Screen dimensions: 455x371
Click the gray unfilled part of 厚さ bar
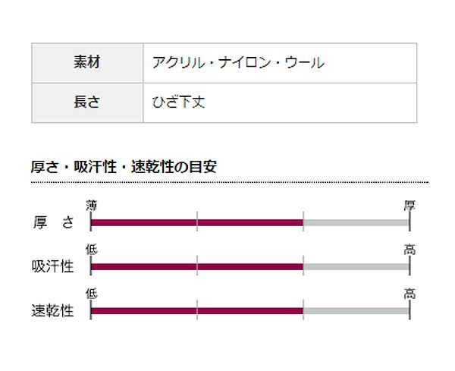click(356, 222)
